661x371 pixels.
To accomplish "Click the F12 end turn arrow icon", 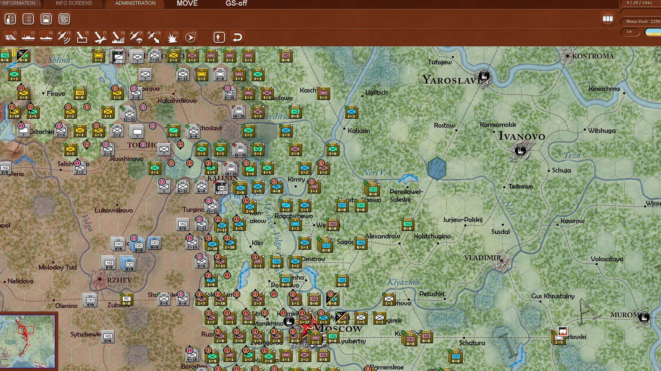I will click(190, 37).
